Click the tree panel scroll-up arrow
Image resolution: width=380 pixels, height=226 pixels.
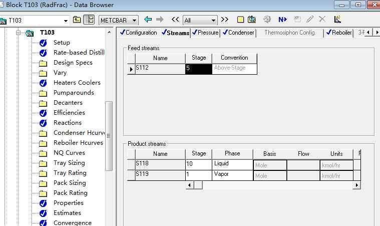coord(109,32)
